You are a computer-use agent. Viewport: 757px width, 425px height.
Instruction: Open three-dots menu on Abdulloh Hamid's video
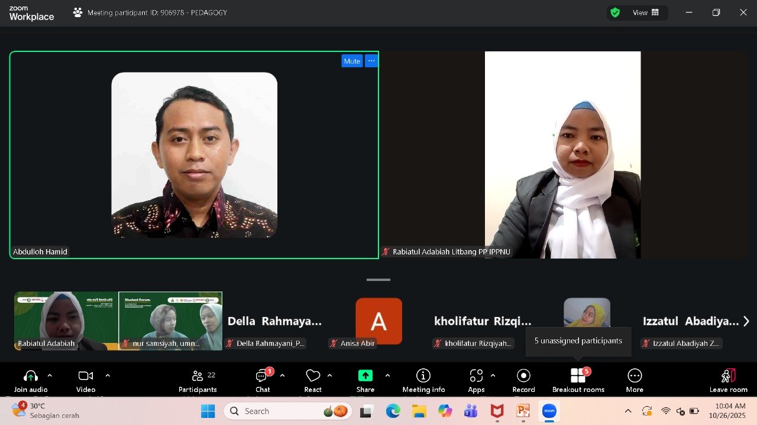pyautogui.click(x=371, y=61)
